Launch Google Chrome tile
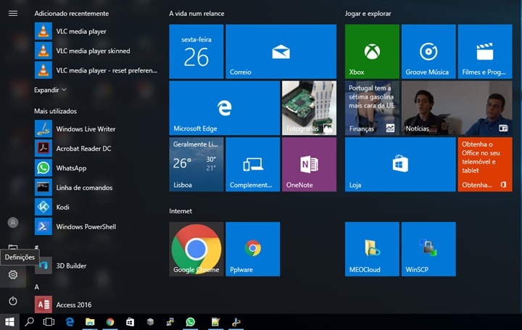Viewport: 522px width, 330px height. point(196,249)
